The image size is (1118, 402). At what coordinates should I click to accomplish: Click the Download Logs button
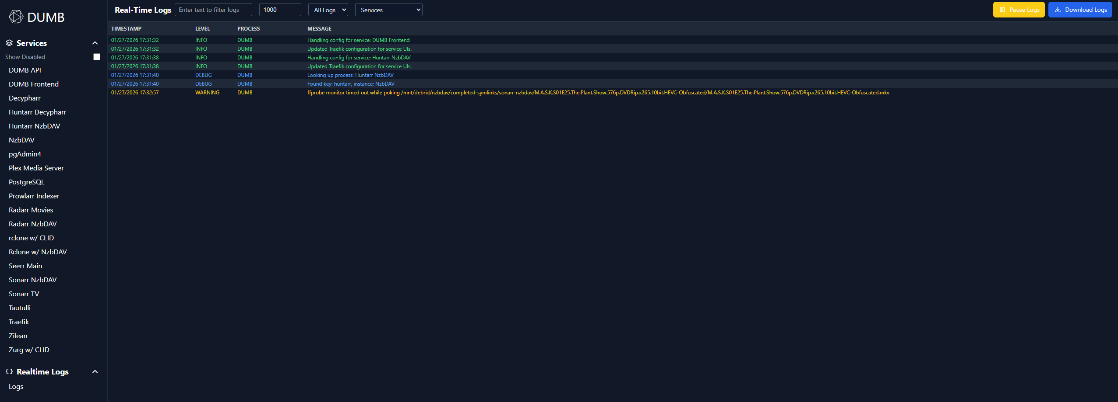tap(1080, 9)
